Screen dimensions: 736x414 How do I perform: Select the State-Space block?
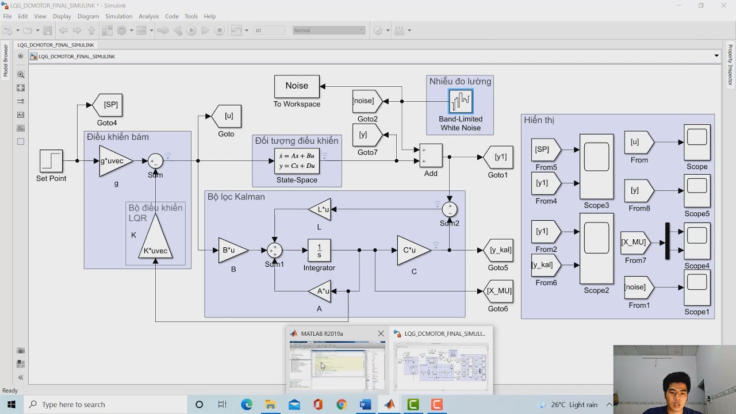[x=297, y=161]
